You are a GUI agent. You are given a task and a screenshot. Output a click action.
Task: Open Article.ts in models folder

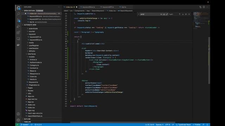tap(33, 59)
